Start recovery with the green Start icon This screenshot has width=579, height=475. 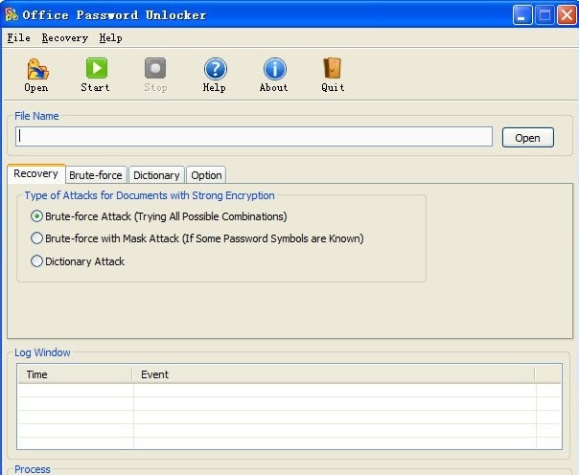pos(97,68)
